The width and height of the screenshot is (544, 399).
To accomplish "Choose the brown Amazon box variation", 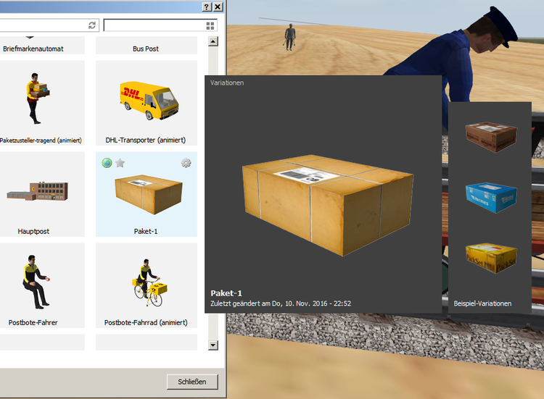I will pos(491,137).
